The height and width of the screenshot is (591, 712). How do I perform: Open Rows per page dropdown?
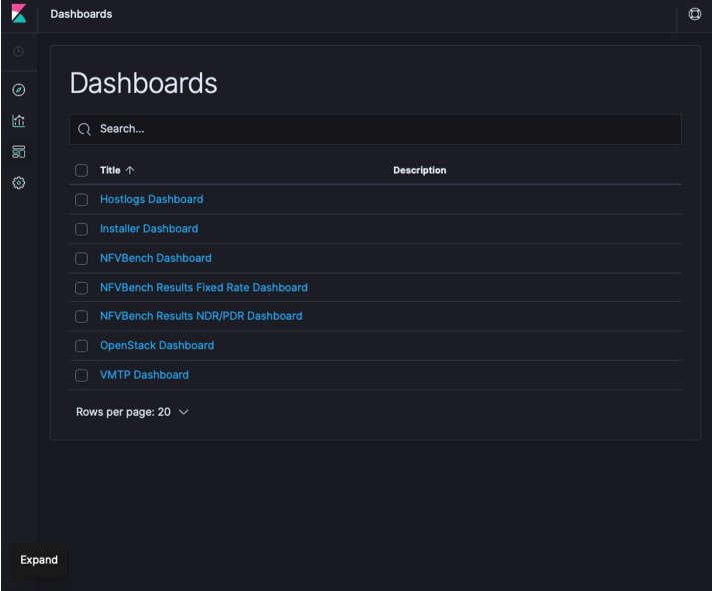[x=132, y=412]
